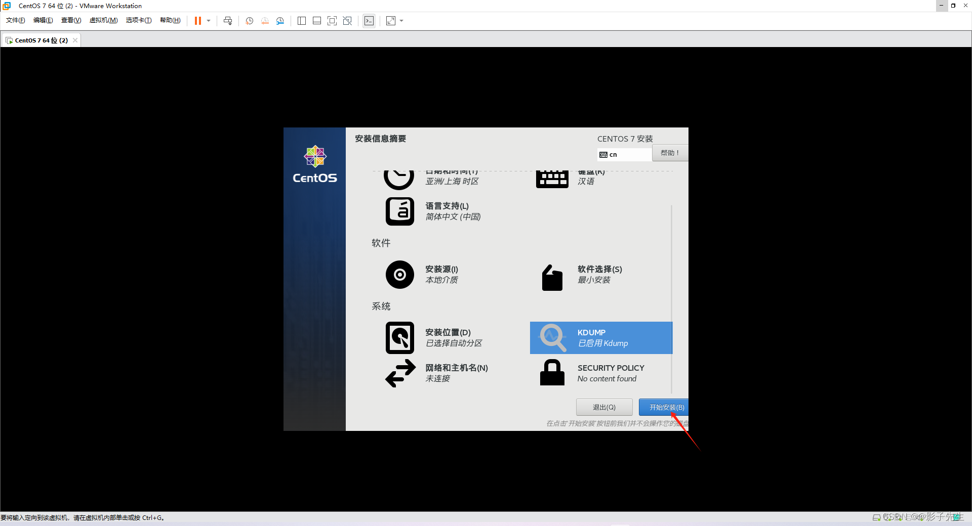Expand the stretch guest dropdown arrow

click(x=401, y=21)
